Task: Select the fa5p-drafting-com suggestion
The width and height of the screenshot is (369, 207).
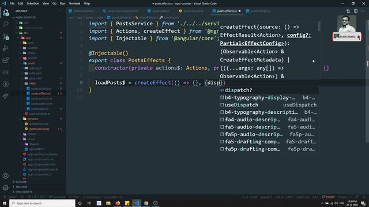Action: (x=269, y=149)
